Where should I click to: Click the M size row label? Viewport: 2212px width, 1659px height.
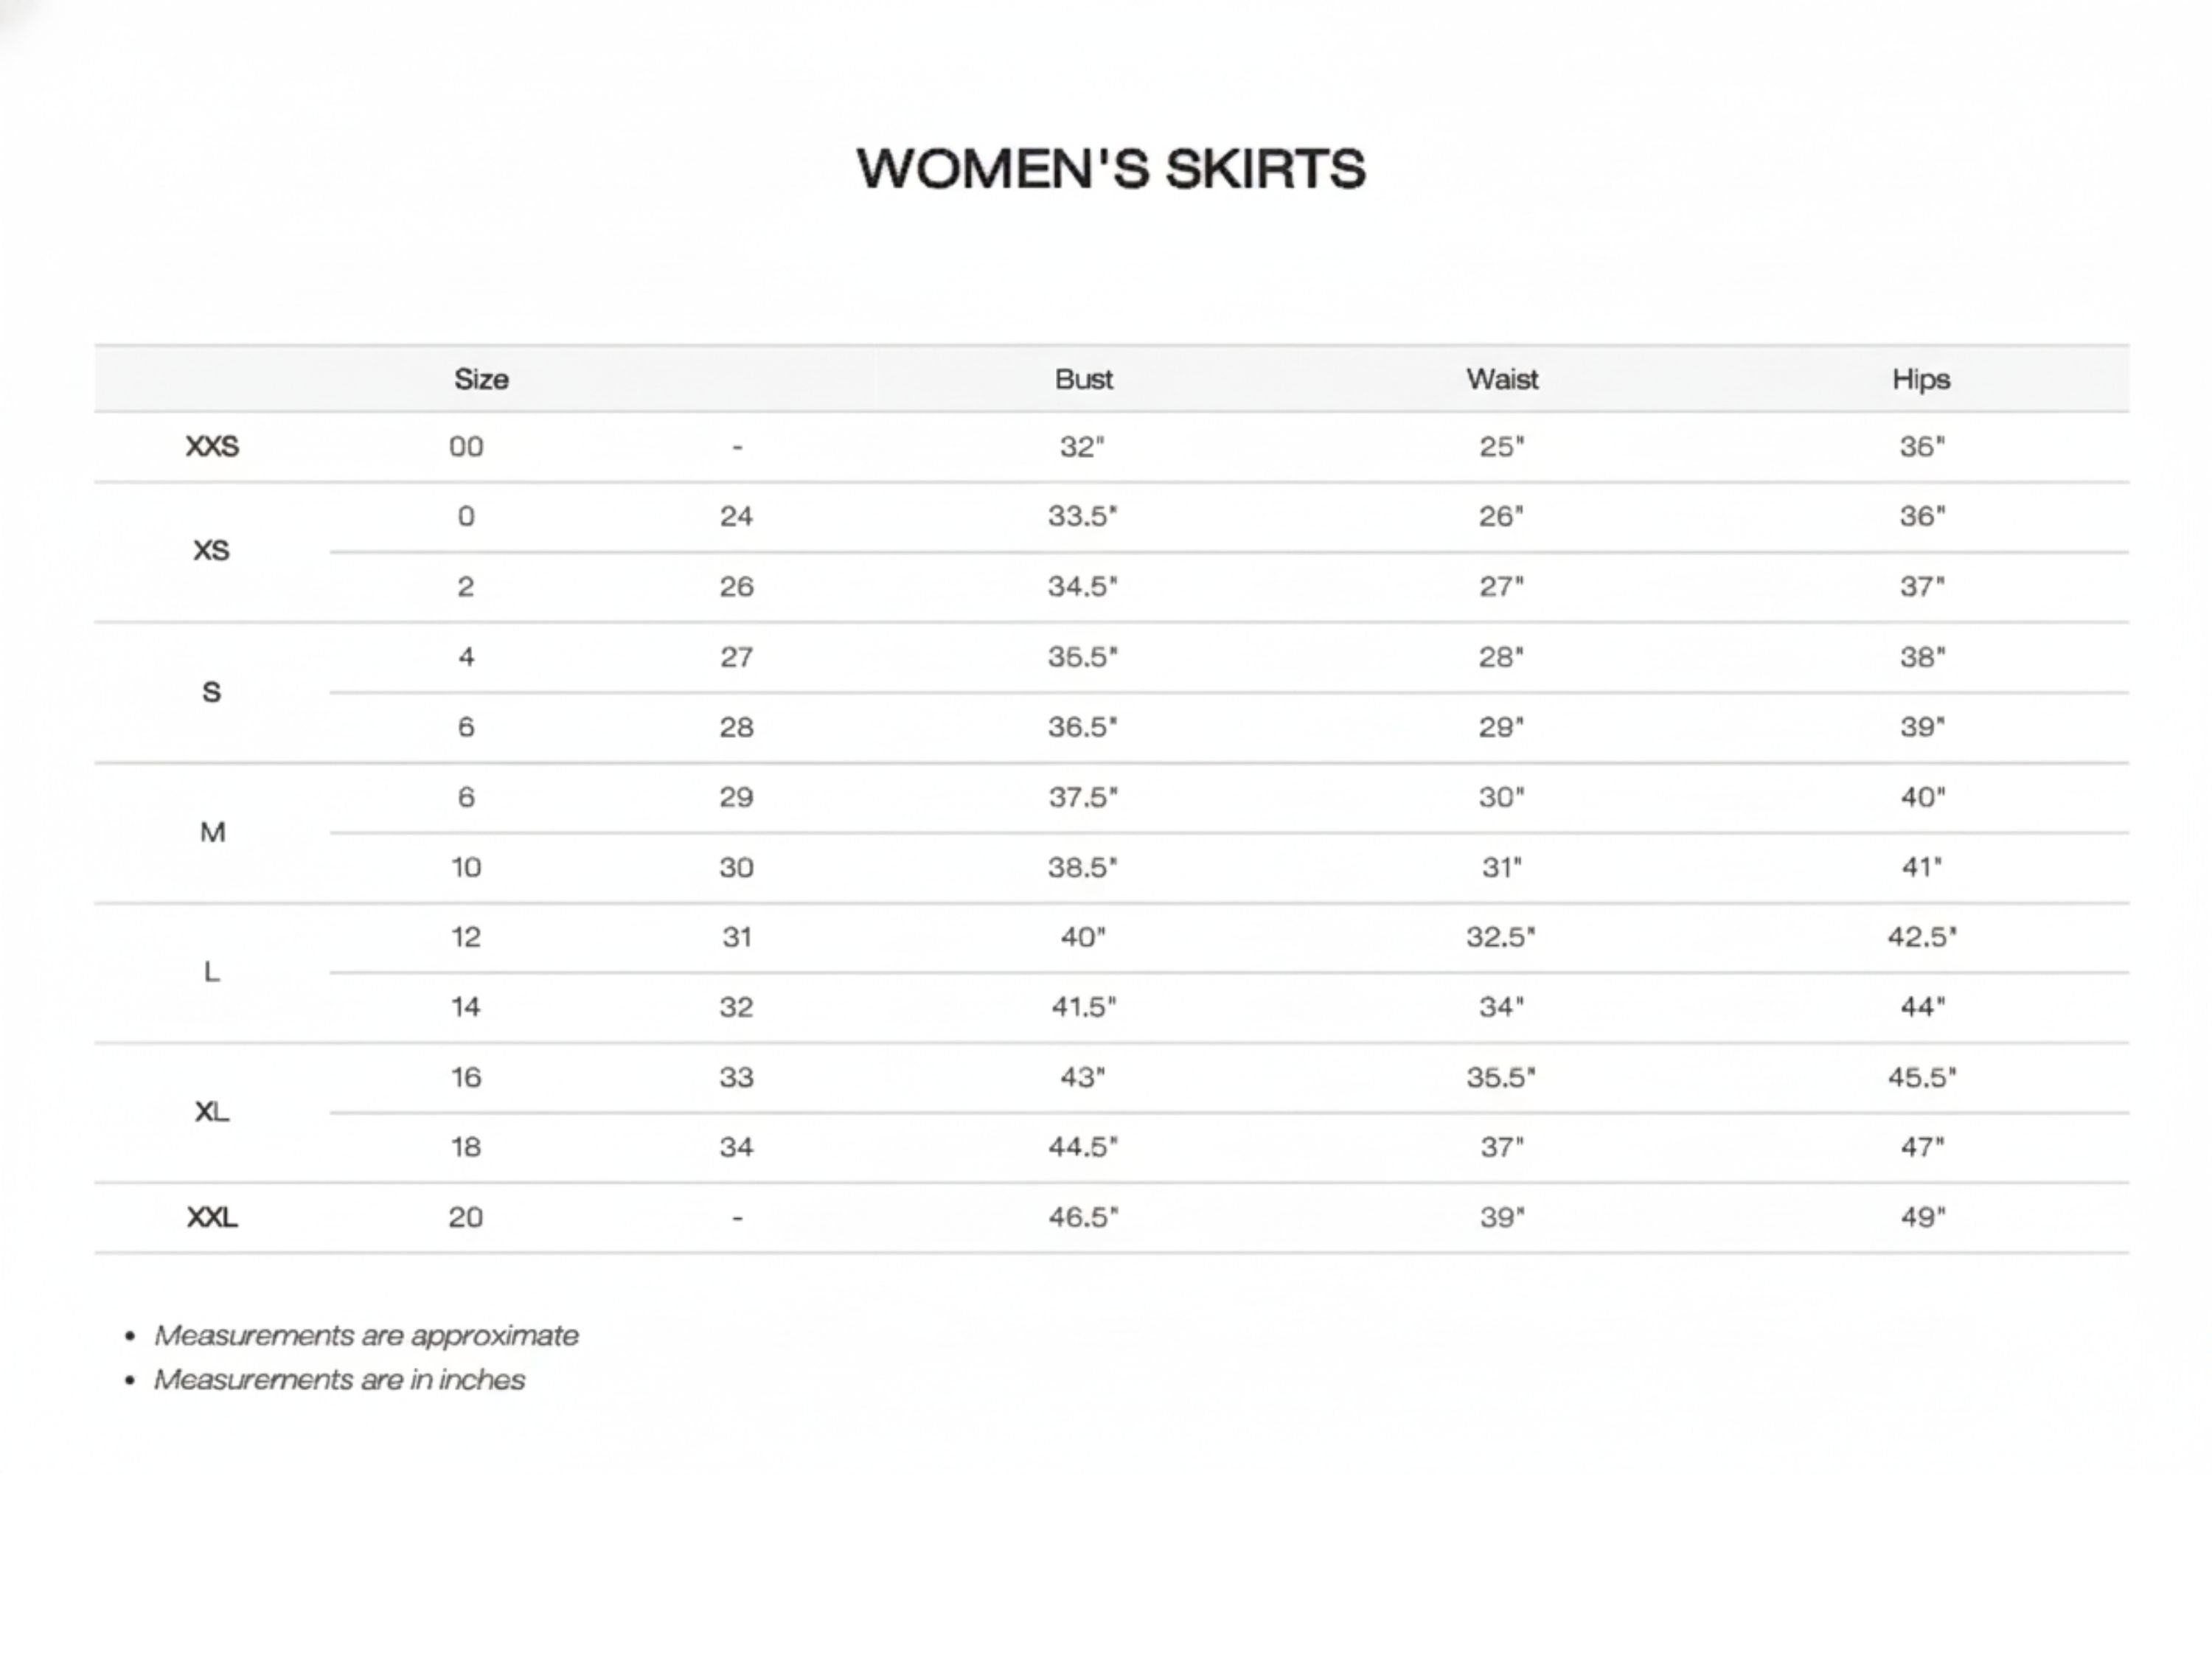pyautogui.click(x=212, y=832)
